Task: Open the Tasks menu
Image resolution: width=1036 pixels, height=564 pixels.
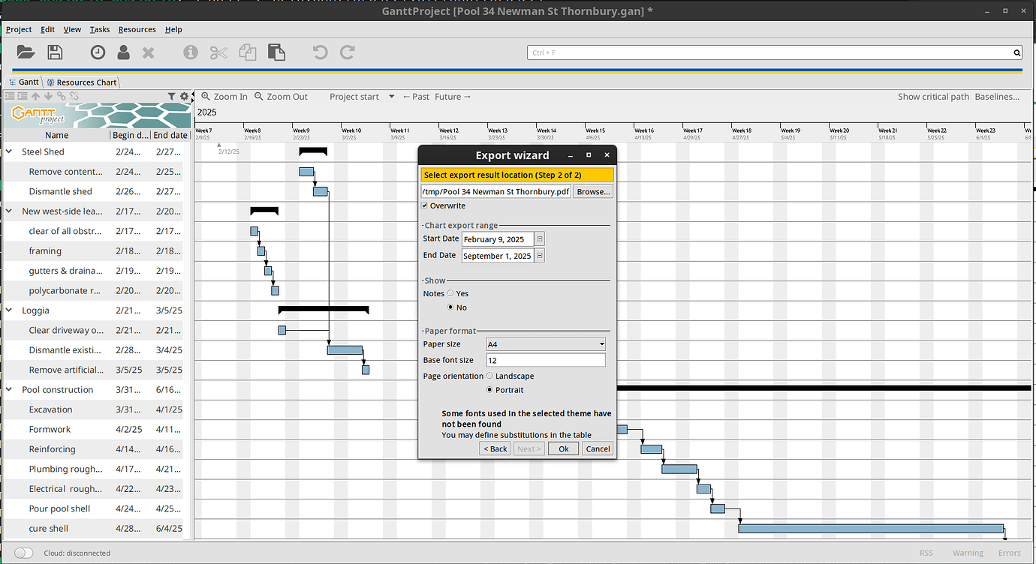Action: pyautogui.click(x=99, y=29)
